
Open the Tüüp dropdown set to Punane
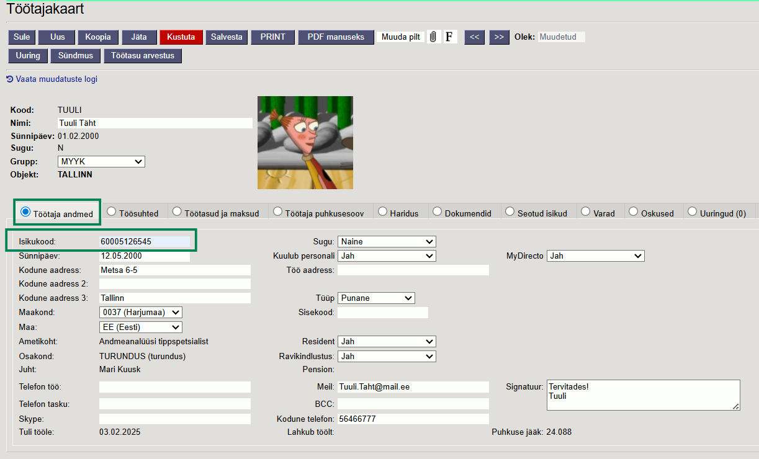tap(376, 298)
